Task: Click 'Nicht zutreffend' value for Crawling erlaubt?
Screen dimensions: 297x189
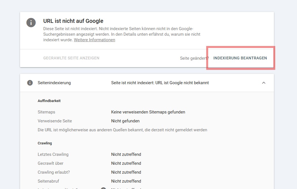Action: point(126,172)
